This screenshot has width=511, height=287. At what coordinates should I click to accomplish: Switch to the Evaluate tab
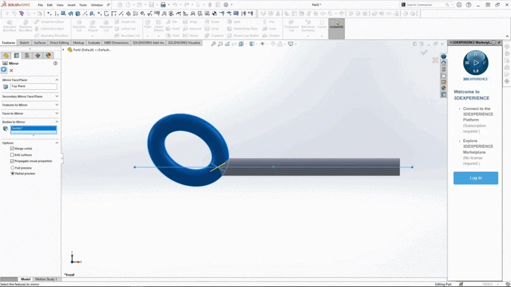(x=94, y=43)
